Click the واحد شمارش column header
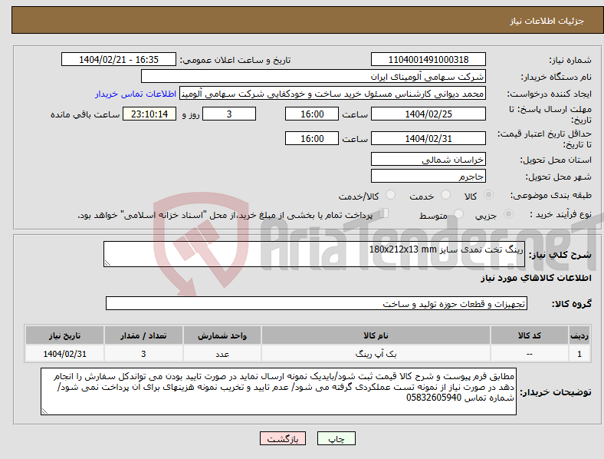Image resolution: width=604 pixels, height=459 pixels. (x=222, y=335)
